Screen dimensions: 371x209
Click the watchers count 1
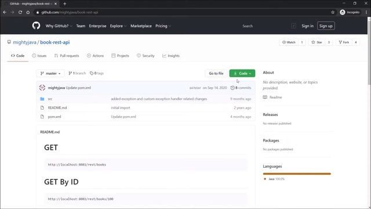(302, 42)
